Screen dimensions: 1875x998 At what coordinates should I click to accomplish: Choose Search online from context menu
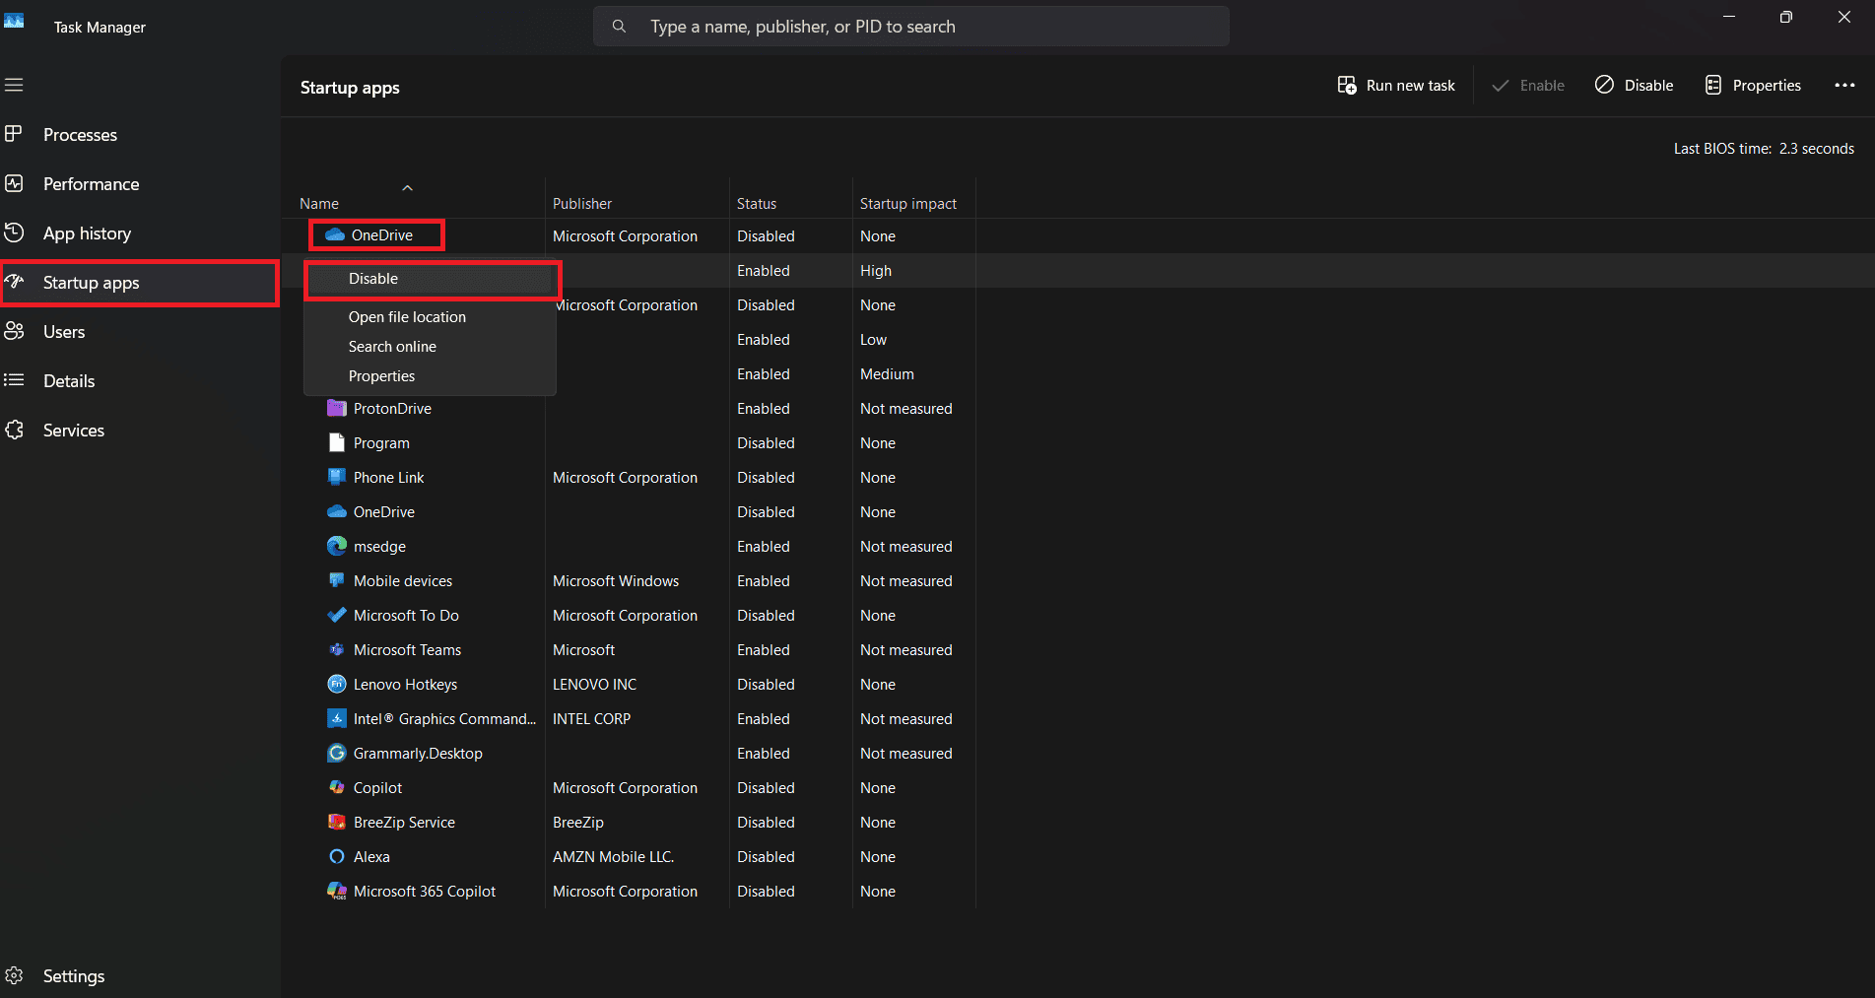tap(392, 347)
